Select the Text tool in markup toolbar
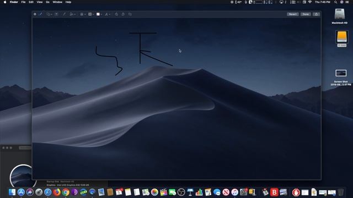Screen dimensions: 353x198 56,14
